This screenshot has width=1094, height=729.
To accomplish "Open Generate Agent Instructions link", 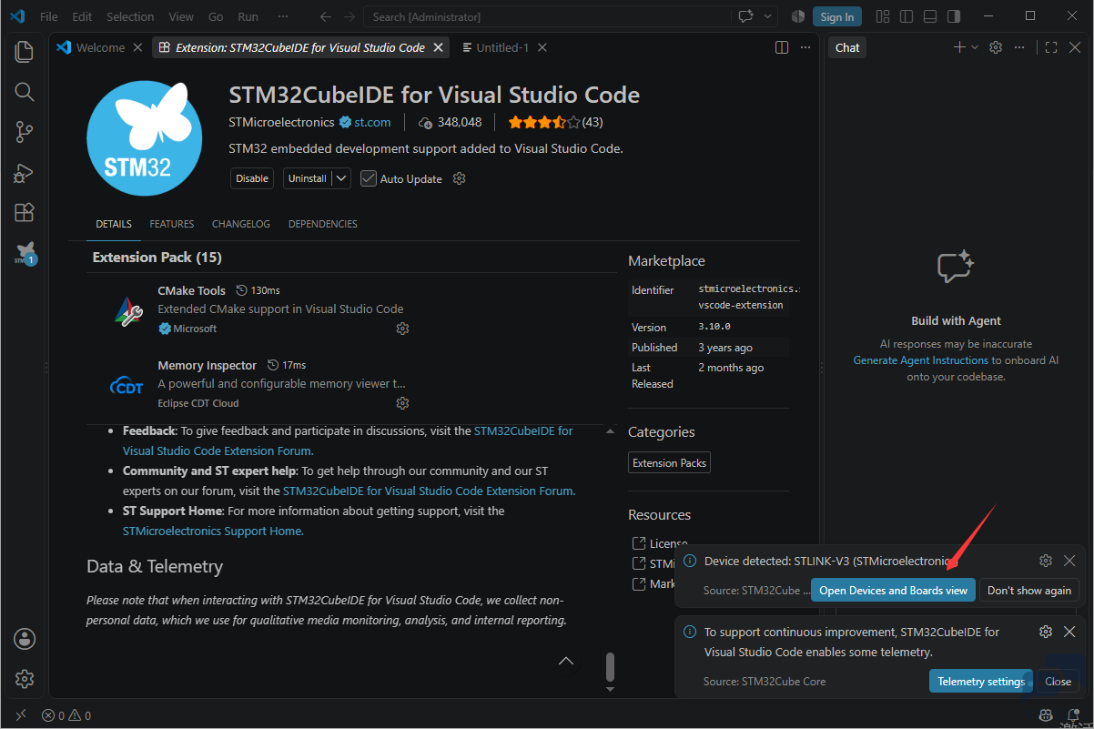I will click(x=920, y=360).
